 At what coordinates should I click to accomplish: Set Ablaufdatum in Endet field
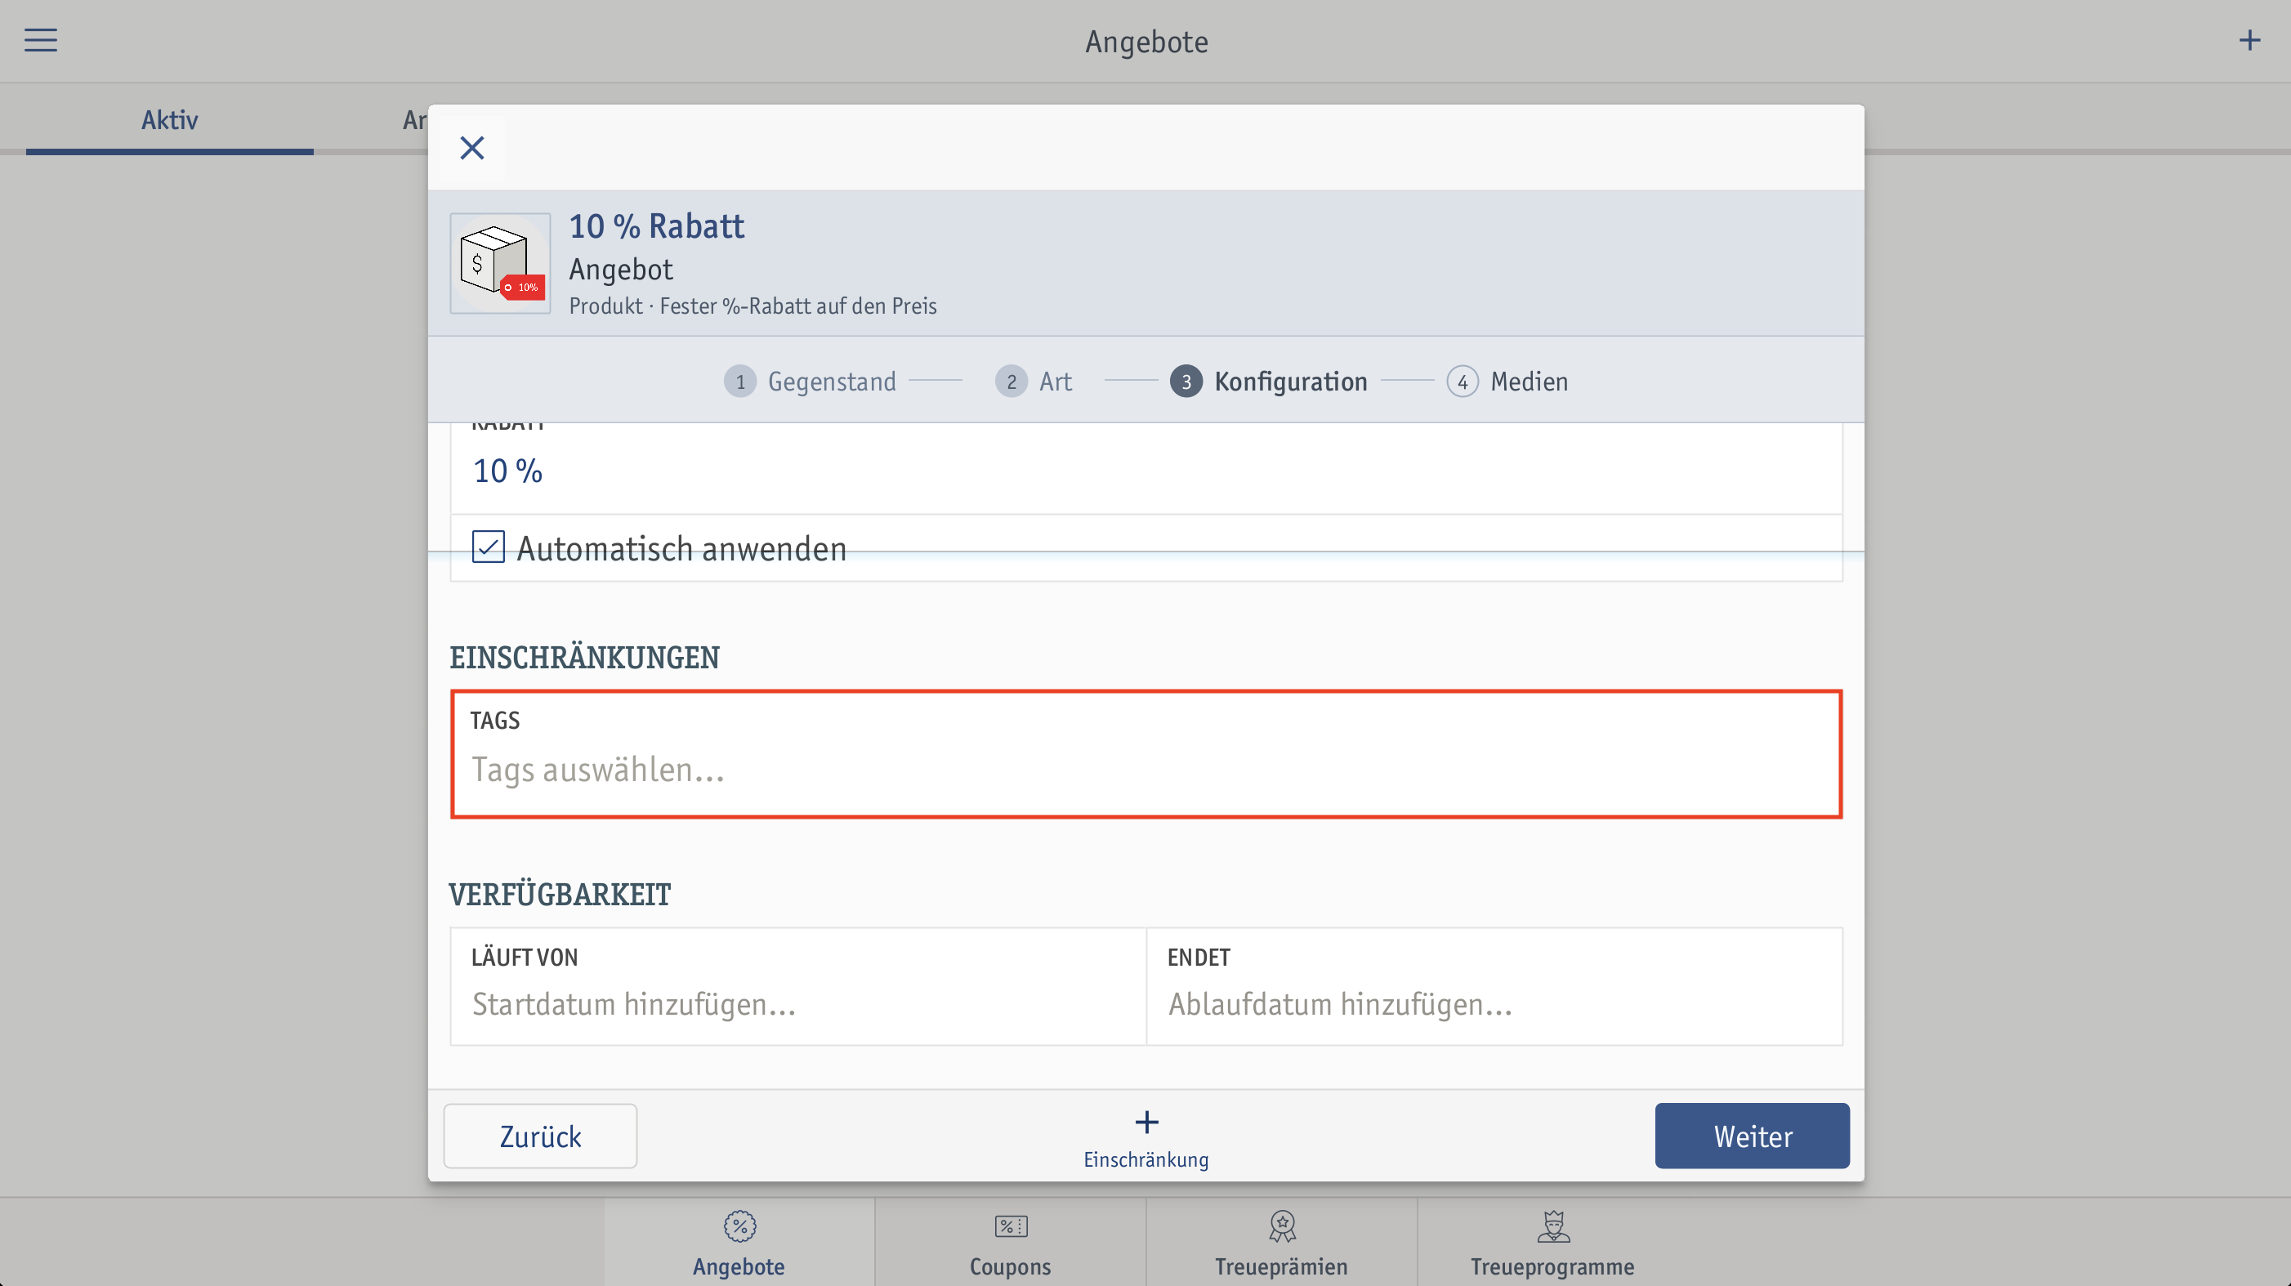tap(1494, 986)
